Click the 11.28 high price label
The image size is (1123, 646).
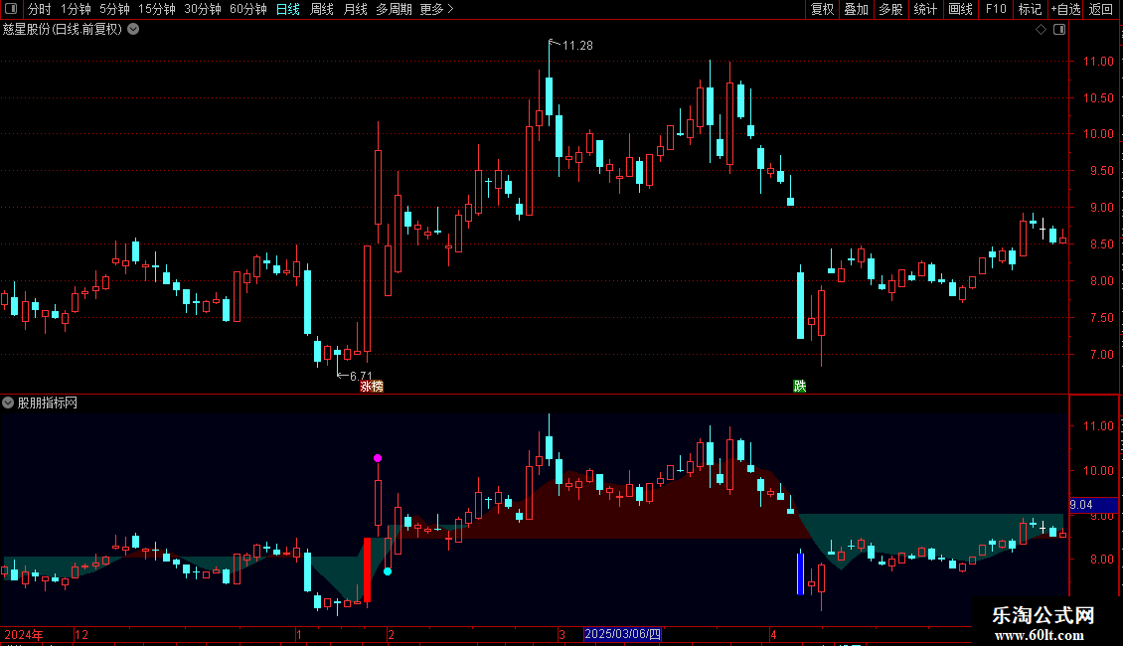pyautogui.click(x=577, y=46)
